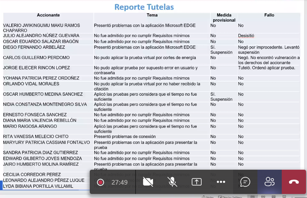The image size is (307, 198).
Task: Click 'No pudo aplicar la prueba virtual por cortes de energía'
Action: tap(145, 58)
